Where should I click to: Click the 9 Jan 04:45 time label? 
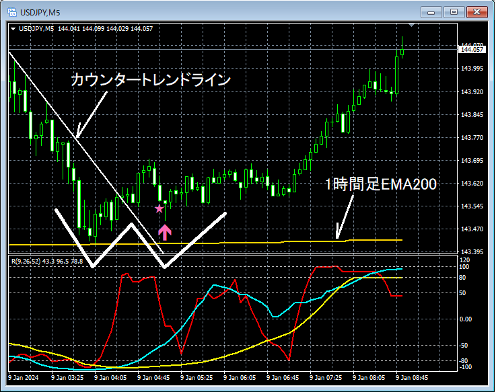tap(153, 377)
